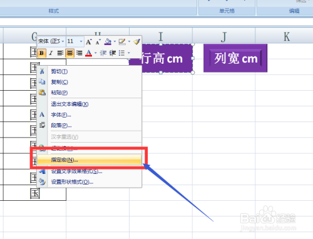Click the Shrink Font icon in mini toolbar
313x239 pixels.
click(x=98, y=41)
